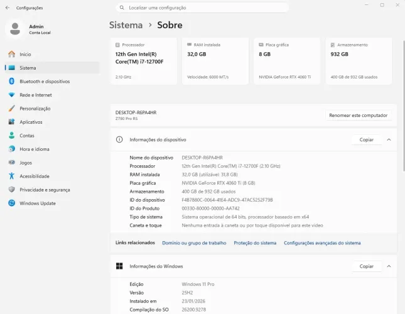The width and height of the screenshot is (405, 314).
Task: Open Proteção do sistema link
Action: pyautogui.click(x=255, y=243)
